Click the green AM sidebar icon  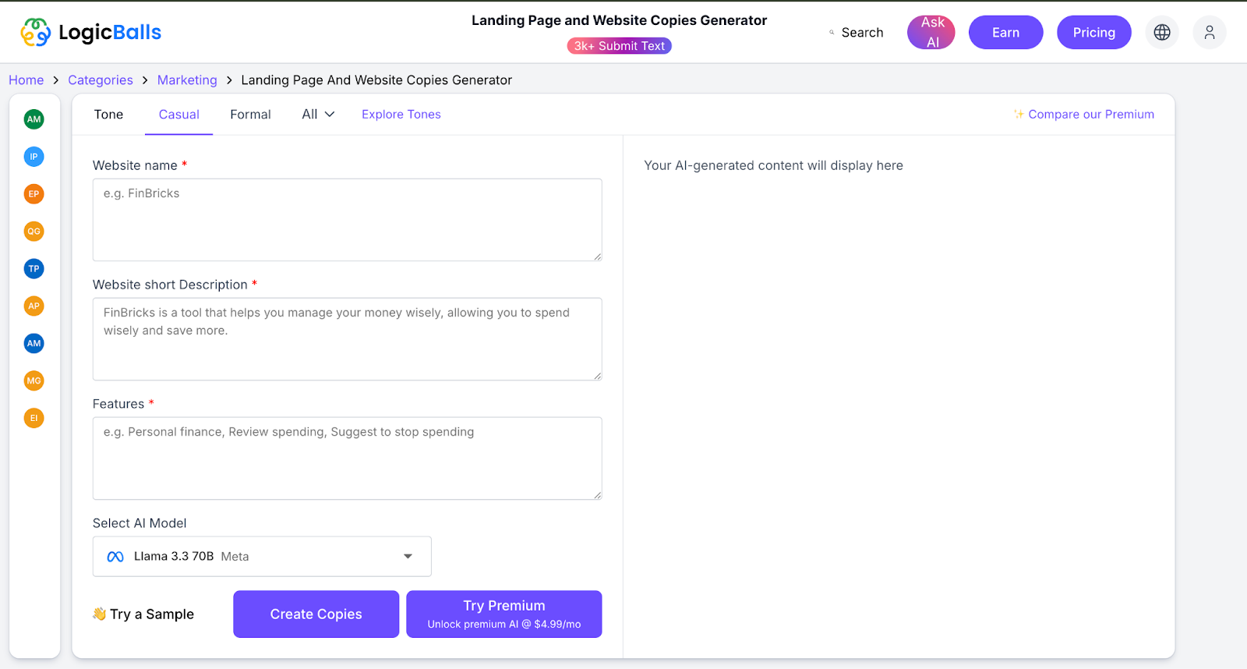pyautogui.click(x=34, y=119)
